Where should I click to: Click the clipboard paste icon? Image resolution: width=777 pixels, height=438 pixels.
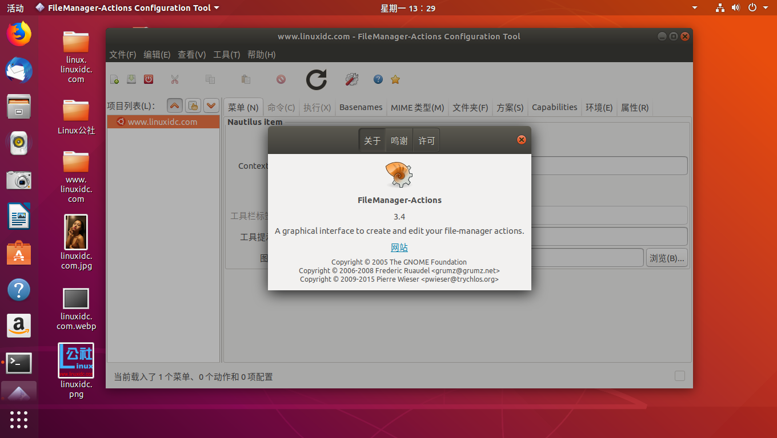pos(246,79)
